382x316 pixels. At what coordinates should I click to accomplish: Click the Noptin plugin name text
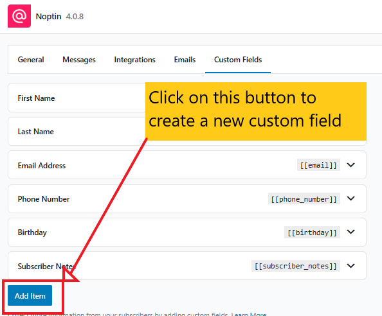coord(48,16)
